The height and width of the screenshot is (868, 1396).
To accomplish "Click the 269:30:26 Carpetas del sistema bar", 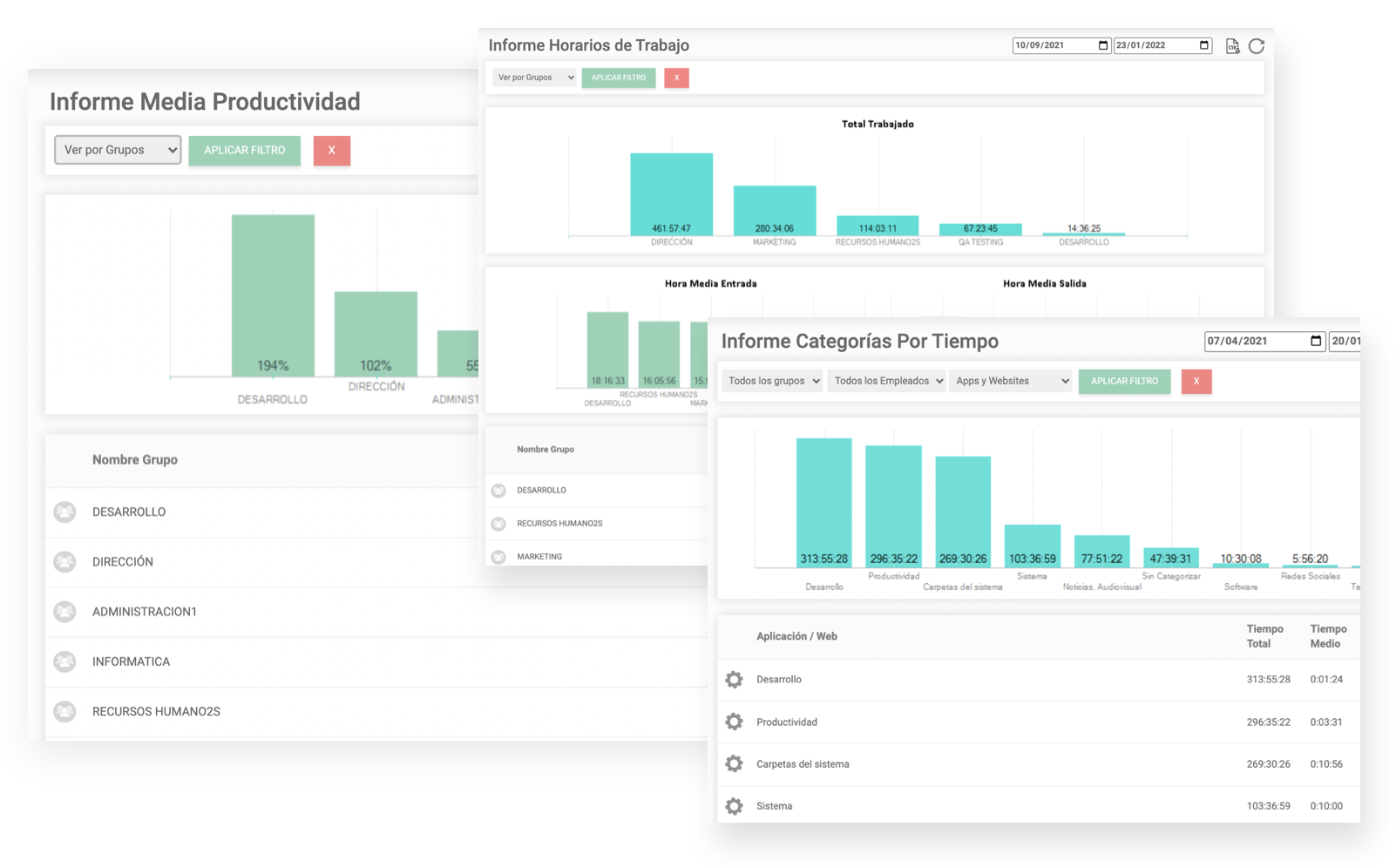I will pyautogui.click(x=963, y=512).
